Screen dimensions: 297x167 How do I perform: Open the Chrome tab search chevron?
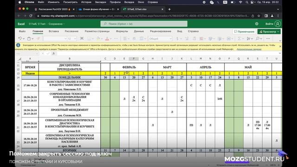pos(278,9)
